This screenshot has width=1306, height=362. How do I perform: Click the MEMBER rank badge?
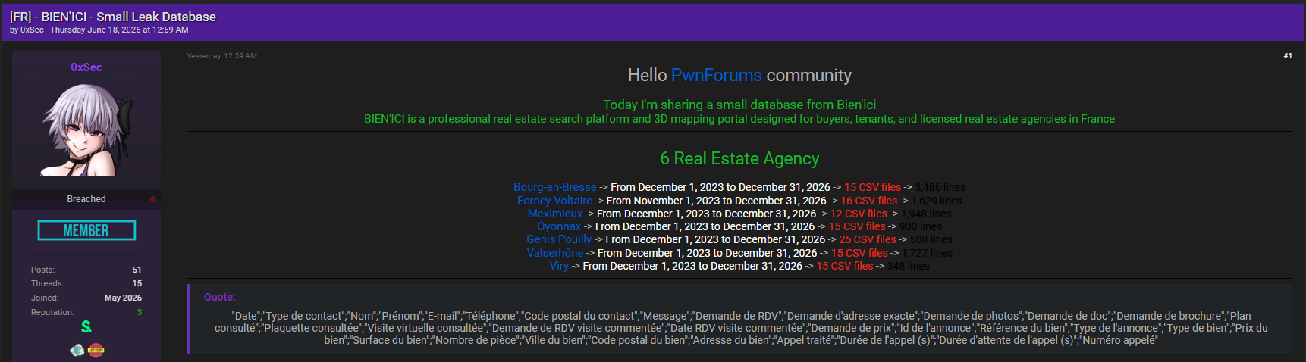tap(86, 230)
